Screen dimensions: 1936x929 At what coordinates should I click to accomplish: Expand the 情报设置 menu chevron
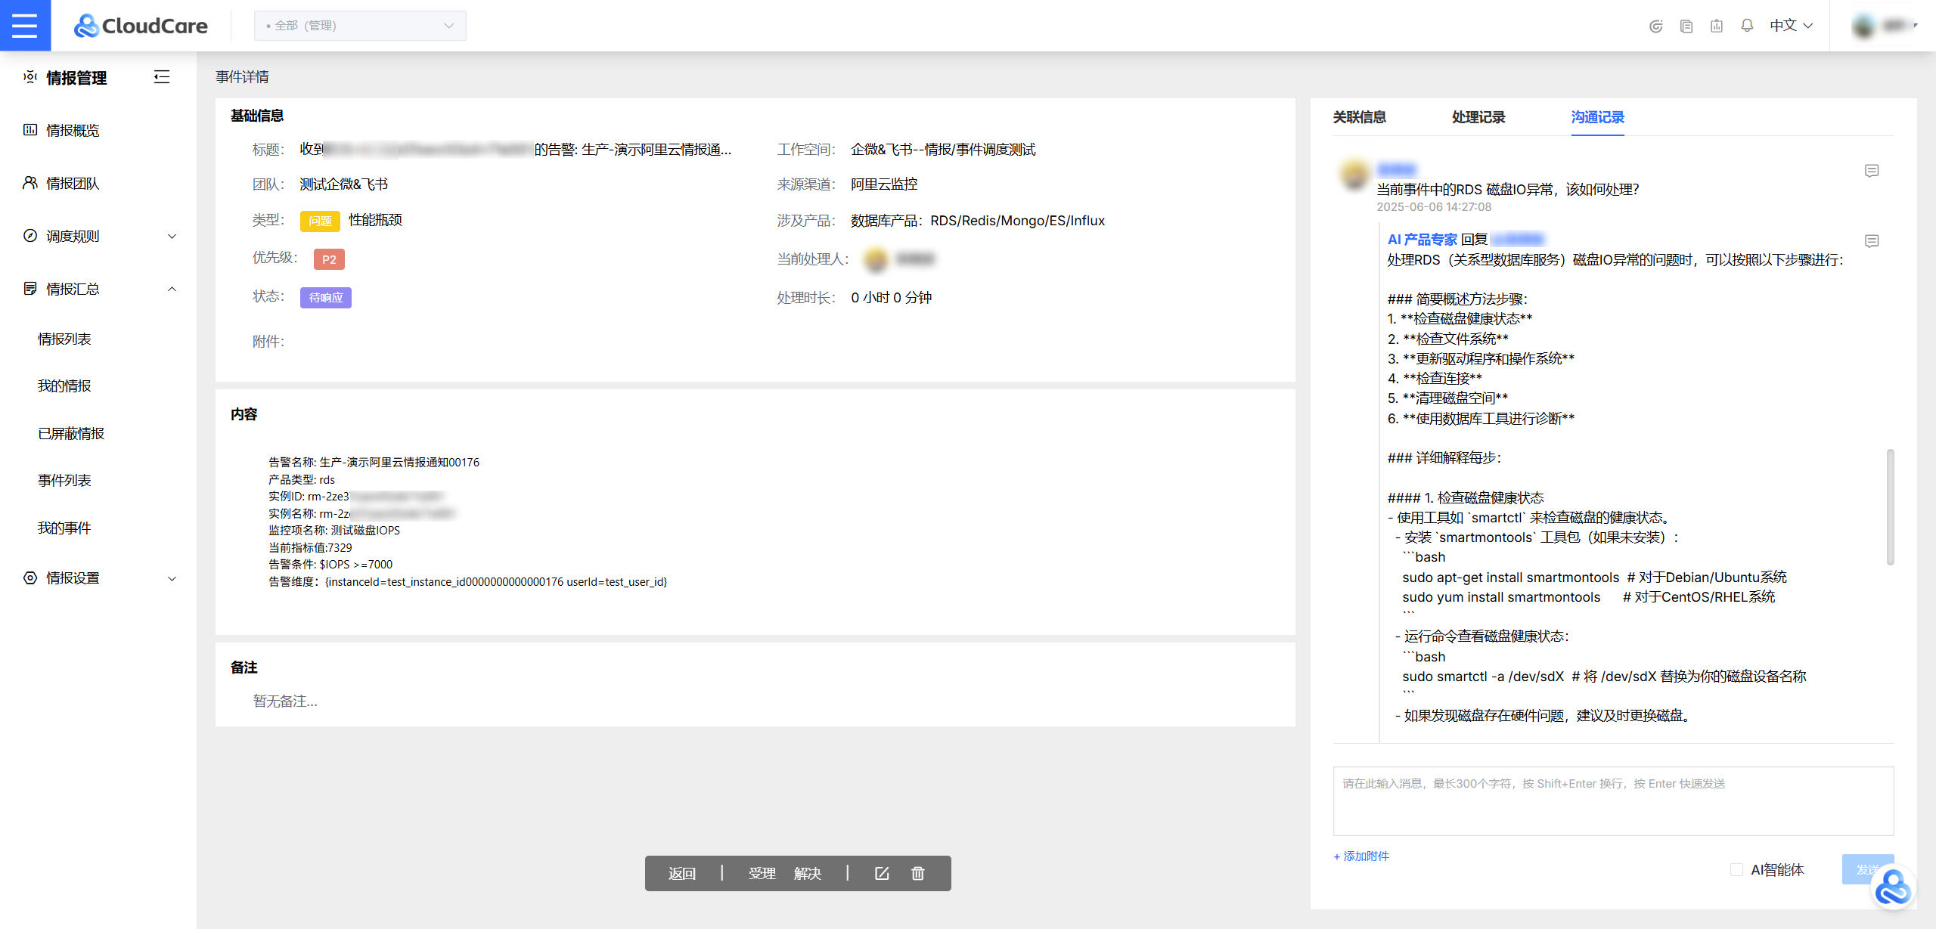pos(172,578)
